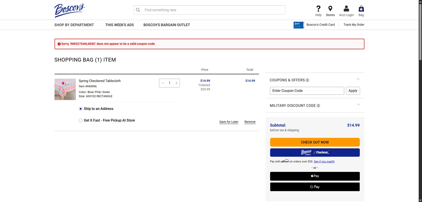Pay with Google Pay button
This screenshot has width=422, height=202.
coord(315,187)
